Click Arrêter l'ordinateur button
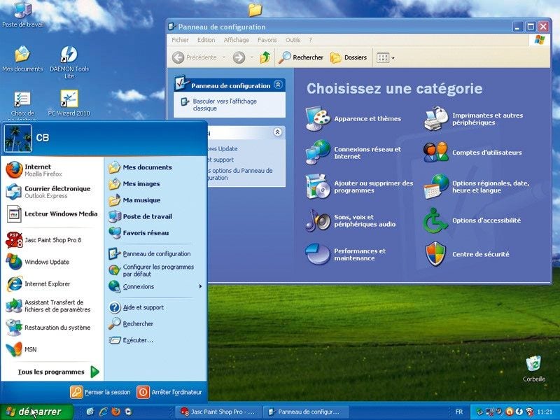 coord(169,392)
